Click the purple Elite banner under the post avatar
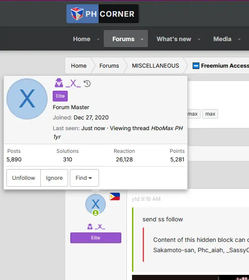 96,238
